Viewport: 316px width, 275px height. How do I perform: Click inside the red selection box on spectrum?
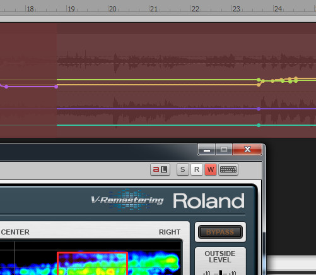coord(92,264)
